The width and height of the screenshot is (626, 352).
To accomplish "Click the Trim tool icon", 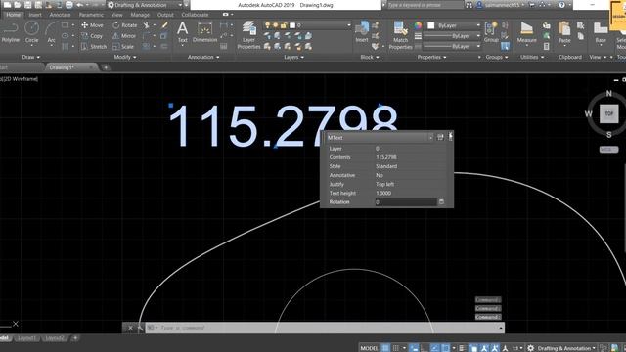I will (x=147, y=25).
